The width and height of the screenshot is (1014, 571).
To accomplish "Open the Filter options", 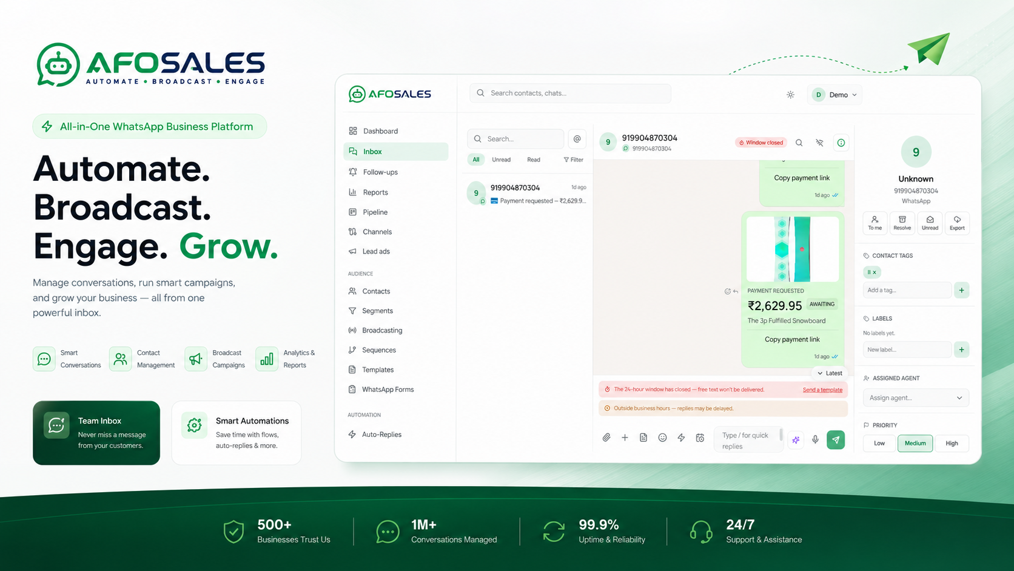I will coord(574,160).
